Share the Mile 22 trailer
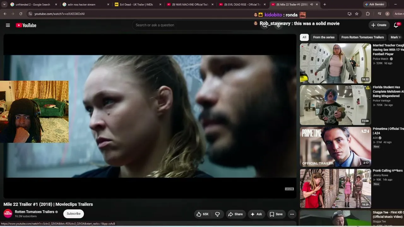This screenshot has height=227, width=404. [235, 214]
